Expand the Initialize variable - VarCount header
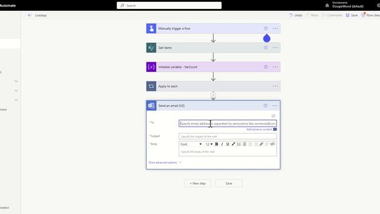The height and width of the screenshot is (214, 380). (x=213, y=67)
